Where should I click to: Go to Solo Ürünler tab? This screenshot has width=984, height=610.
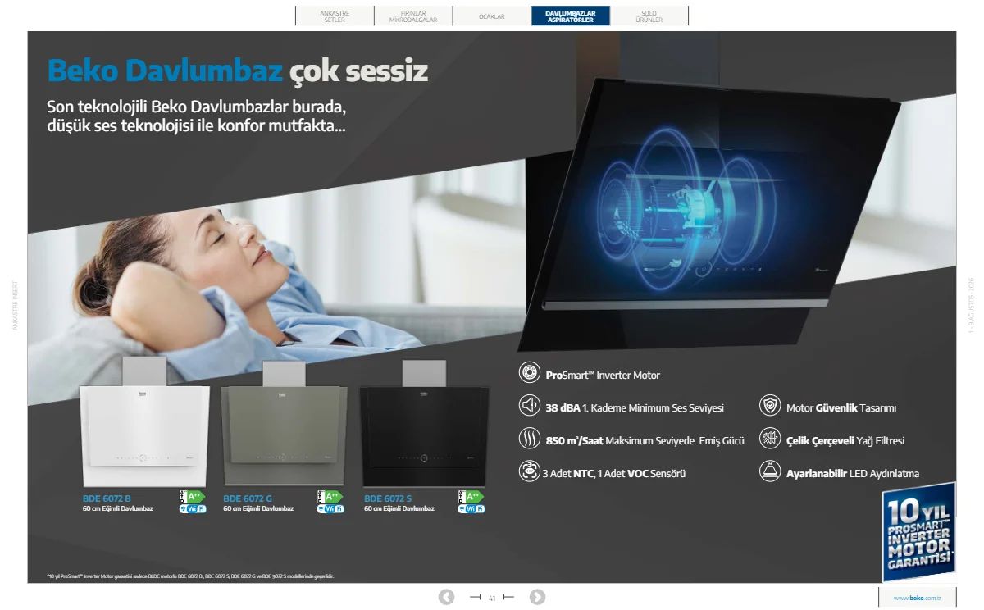pos(649,16)
